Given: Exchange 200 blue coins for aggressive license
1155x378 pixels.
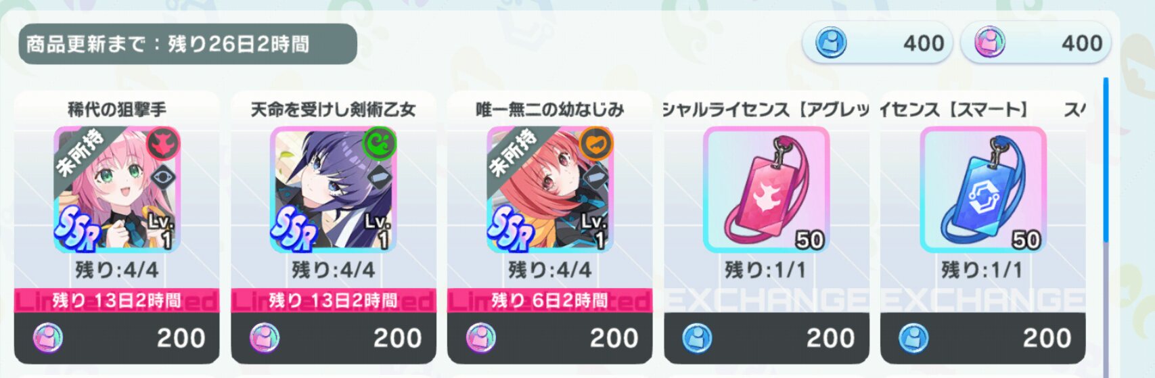Looking at the screenshot, I should [x=767, y=337].
